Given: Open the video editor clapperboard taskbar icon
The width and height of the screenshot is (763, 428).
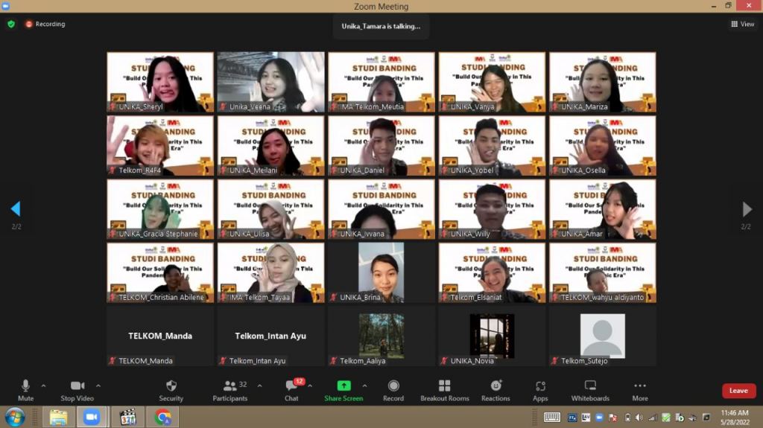Looking at the screenshot, I should [127, 418].
